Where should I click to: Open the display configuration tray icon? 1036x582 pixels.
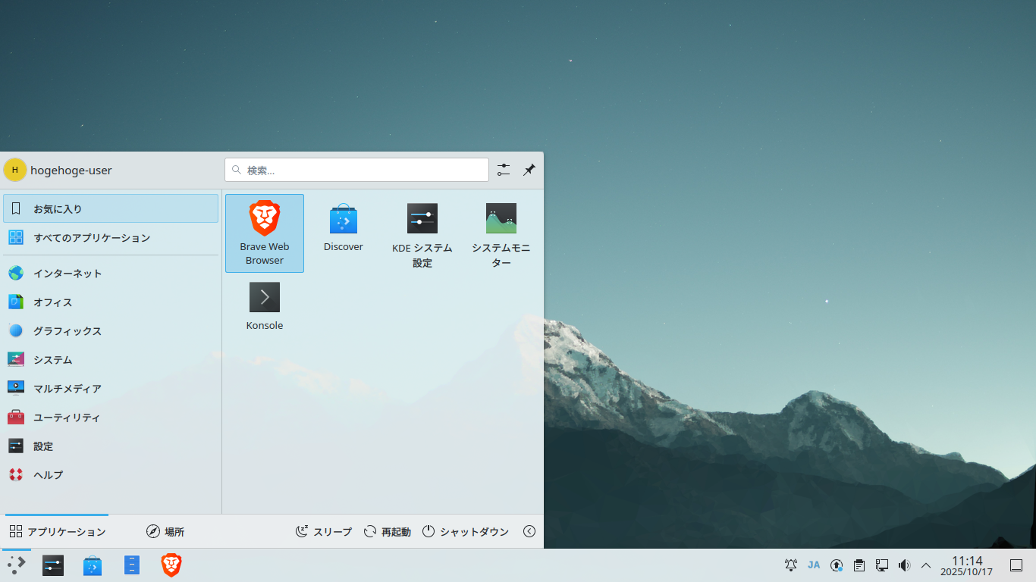coord(882,565)
